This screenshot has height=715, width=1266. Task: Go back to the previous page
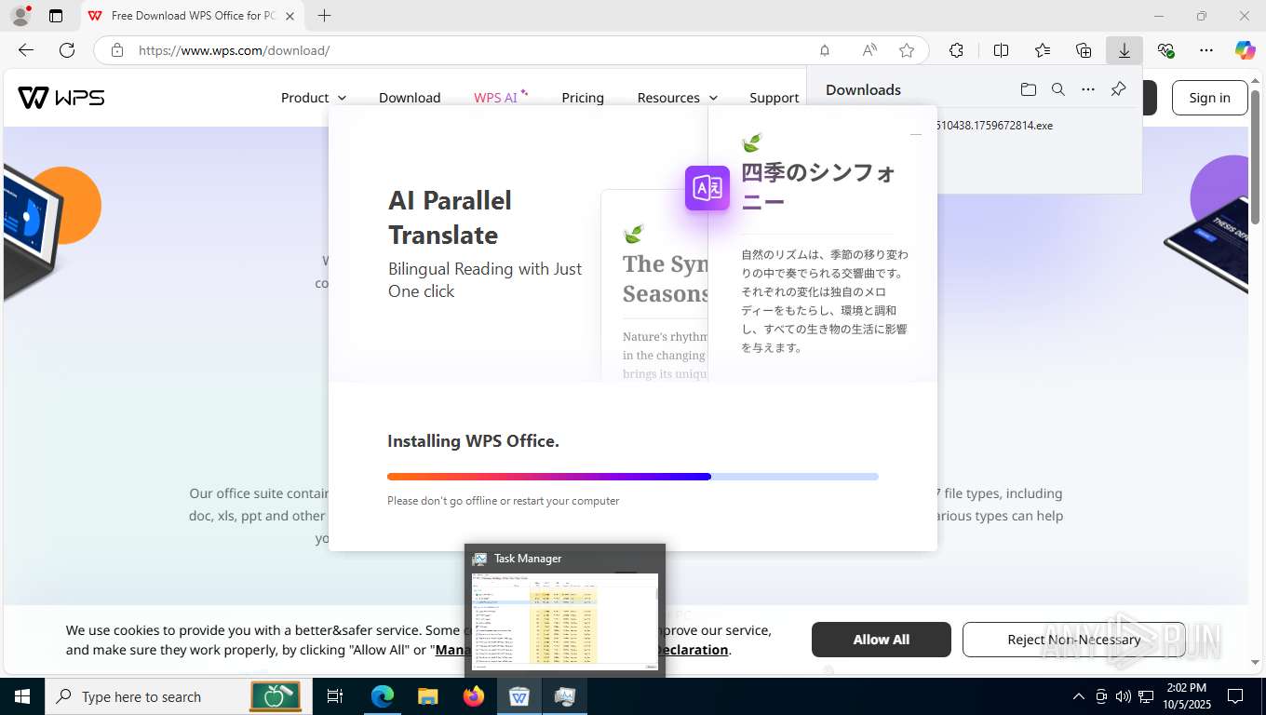[x=26, y=50]
